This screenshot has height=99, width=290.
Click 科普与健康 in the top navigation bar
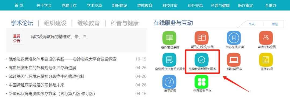[x=220, y=5]
